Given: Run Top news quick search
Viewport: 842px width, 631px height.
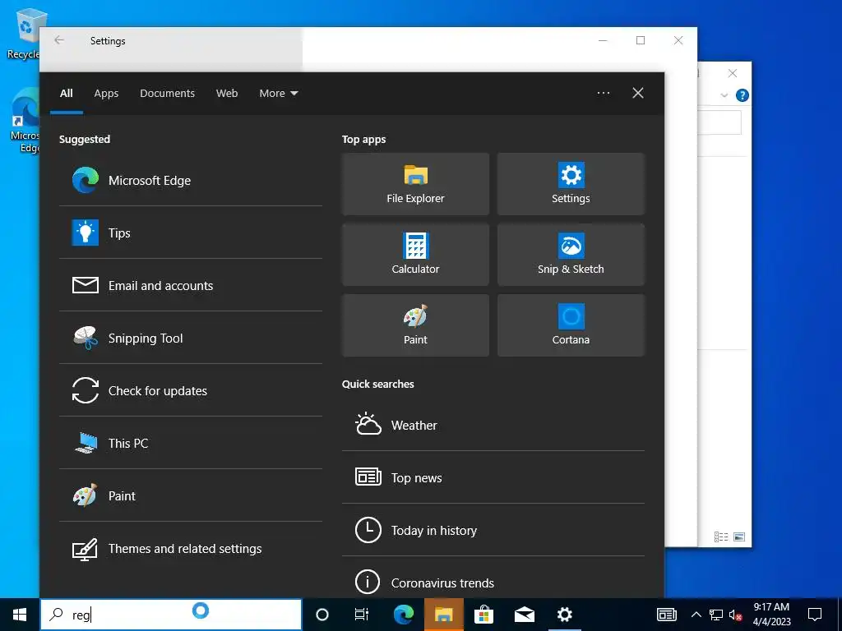Looking at the screenshot, I should tap(493, 477).
